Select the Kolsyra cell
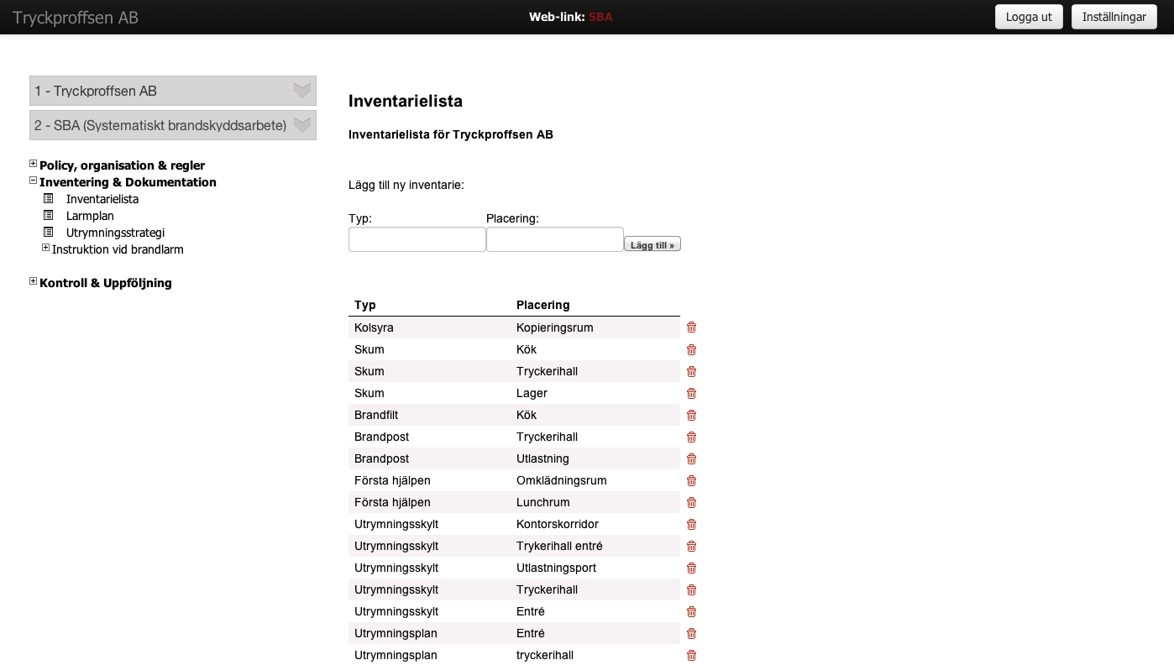This screenshot has height=665, width=1174. point(374,327)
